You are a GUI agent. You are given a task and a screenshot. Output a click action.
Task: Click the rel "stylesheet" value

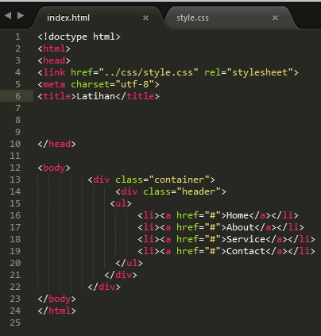click(x=260, y=72)
